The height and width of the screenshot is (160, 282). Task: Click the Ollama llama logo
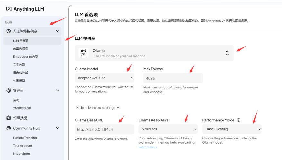(84, 53)
